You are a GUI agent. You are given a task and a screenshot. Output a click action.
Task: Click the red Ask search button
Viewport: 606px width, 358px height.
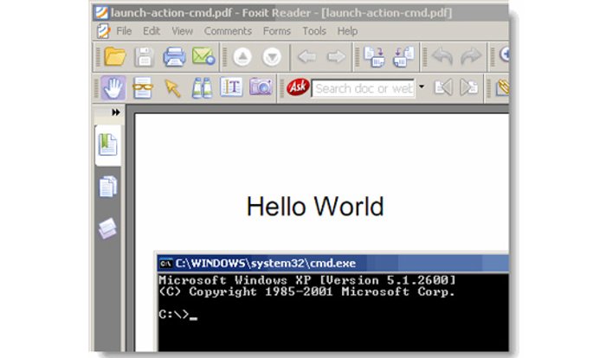(x=298, y=87)
